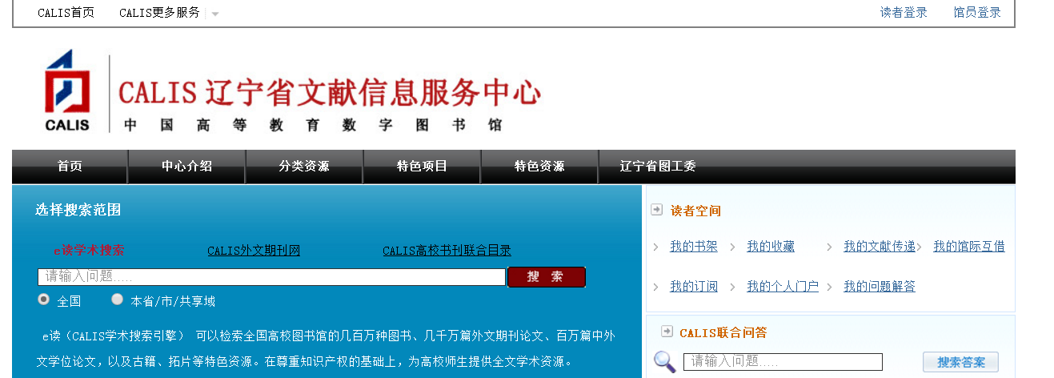Select the e读学术搜索 search scope

[x=89, y=251]
